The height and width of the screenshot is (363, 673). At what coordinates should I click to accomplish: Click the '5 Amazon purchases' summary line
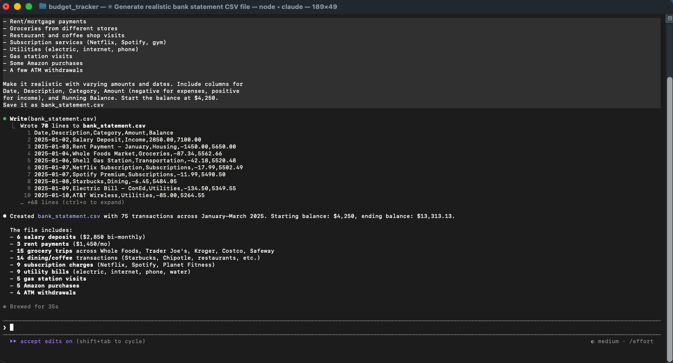pyautogui.click(x=45, y=286)
